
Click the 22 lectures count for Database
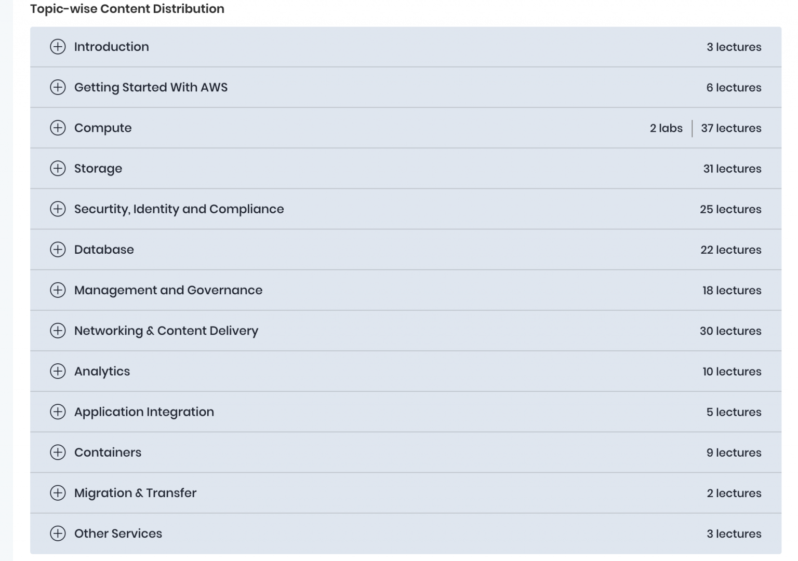point(730,250)
